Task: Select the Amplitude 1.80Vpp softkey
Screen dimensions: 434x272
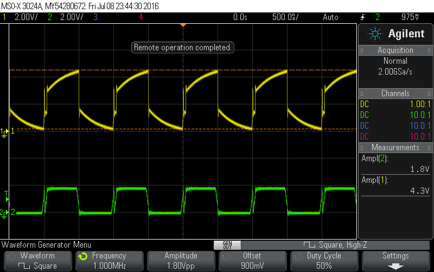Action: (x=181, y=260)
